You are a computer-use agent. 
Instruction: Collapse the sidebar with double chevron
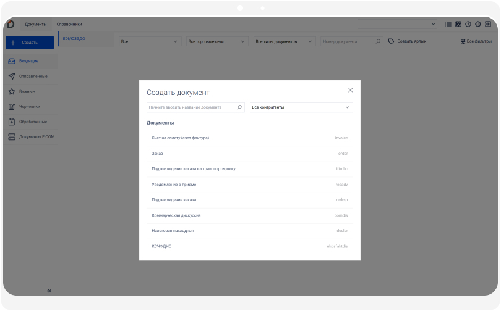point(49,291)
